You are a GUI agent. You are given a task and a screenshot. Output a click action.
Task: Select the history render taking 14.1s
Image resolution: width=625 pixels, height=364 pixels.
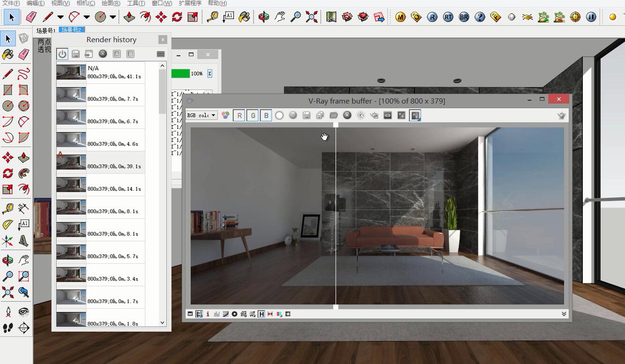pyautogui.click(x=101, y=185)
